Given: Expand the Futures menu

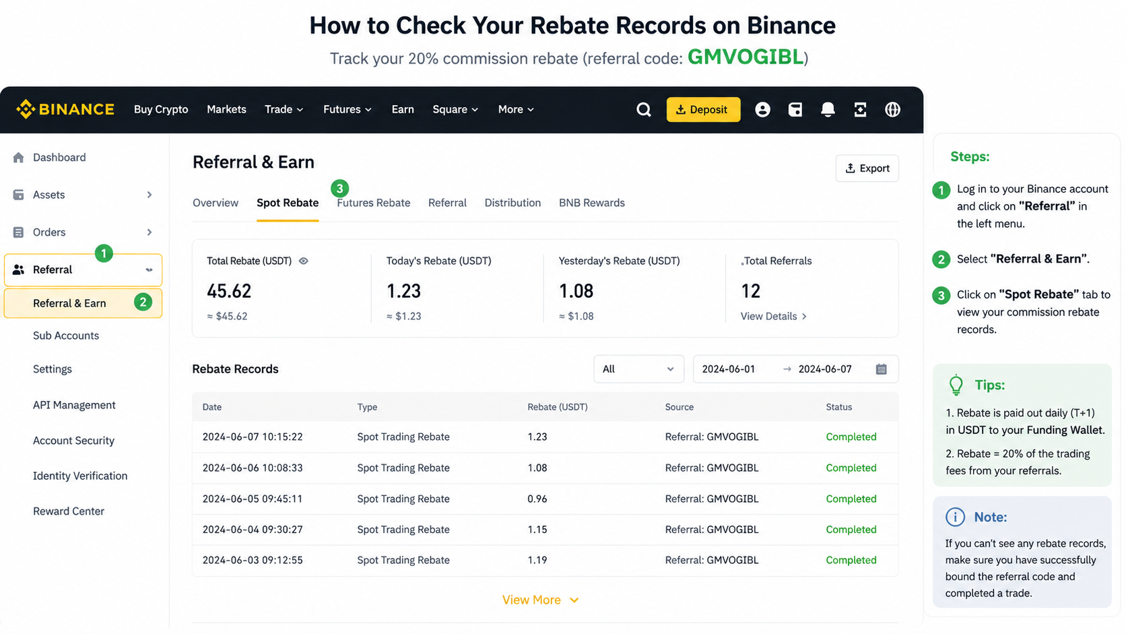Looking at the screenshot, I should click(x=347, y=109).
